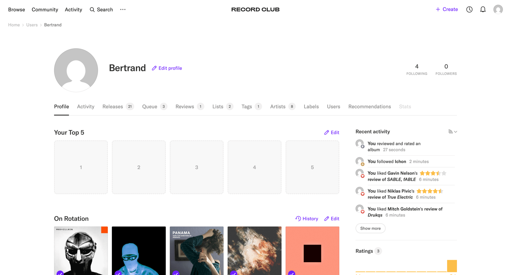Go to Home breadcrumb

(x=14, y=25)
